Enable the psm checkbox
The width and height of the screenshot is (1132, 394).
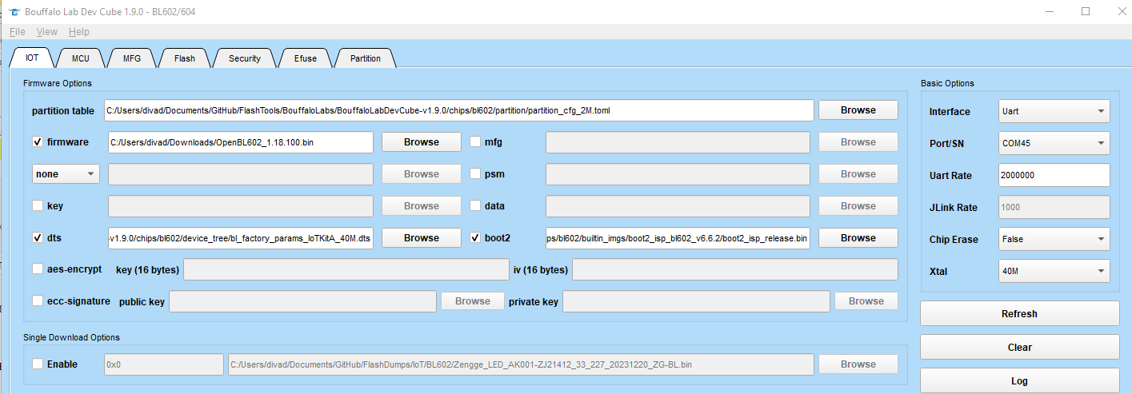(475, 174)
